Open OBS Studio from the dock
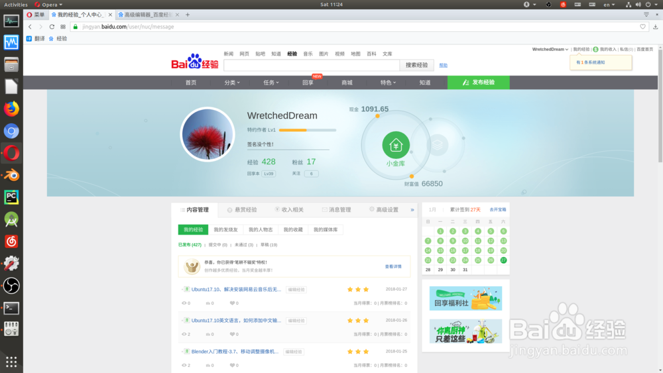 [11, 286]
